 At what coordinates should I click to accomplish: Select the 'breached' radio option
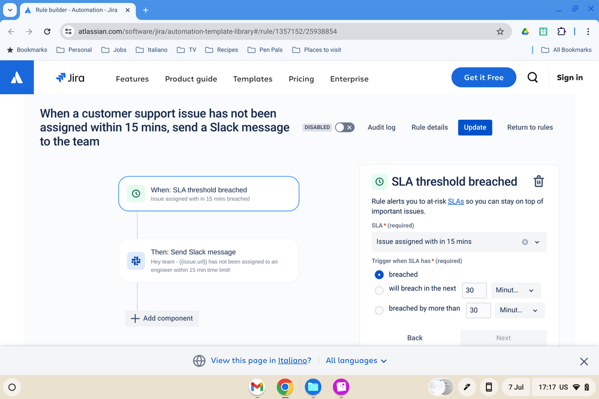point(379,274)
